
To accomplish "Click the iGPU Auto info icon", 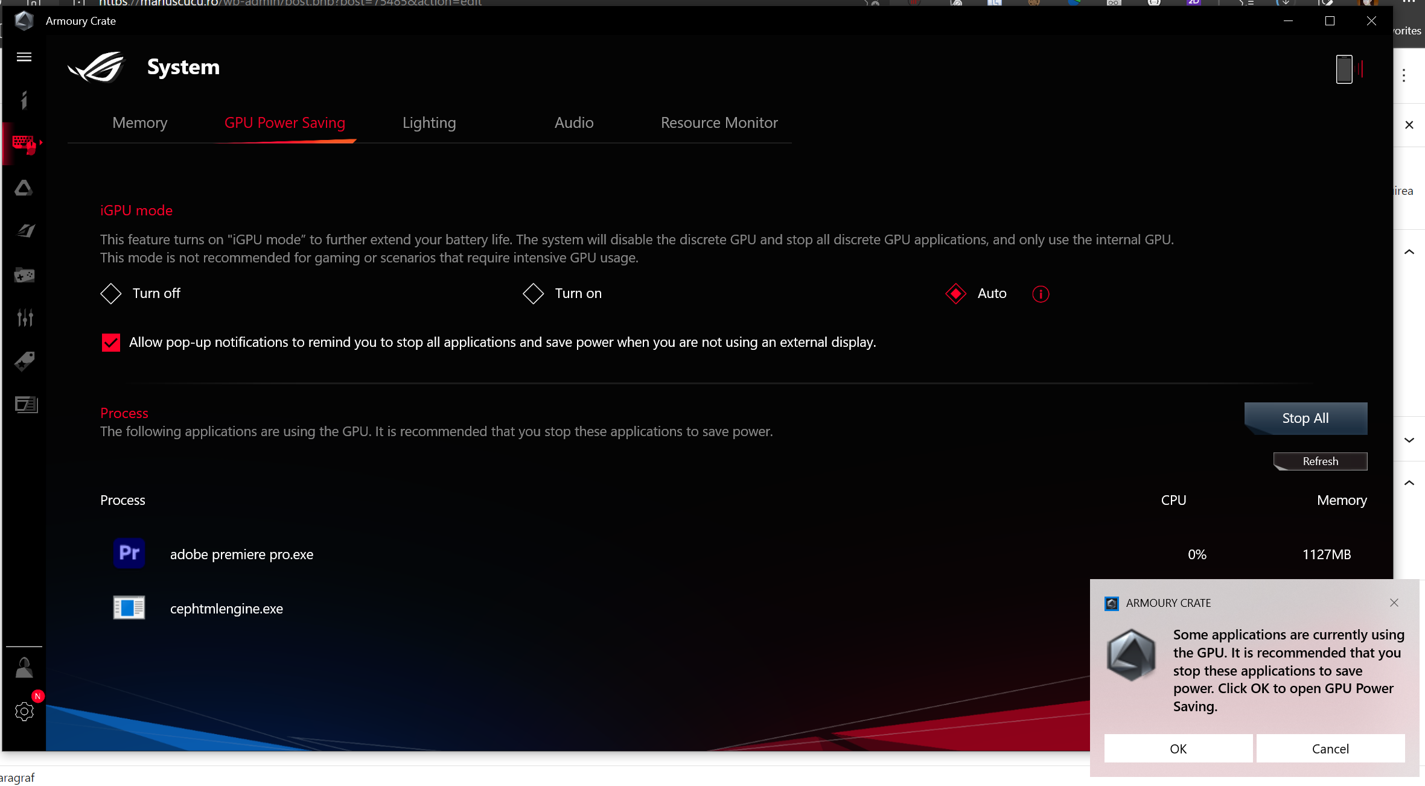I will click(1041, 294).
